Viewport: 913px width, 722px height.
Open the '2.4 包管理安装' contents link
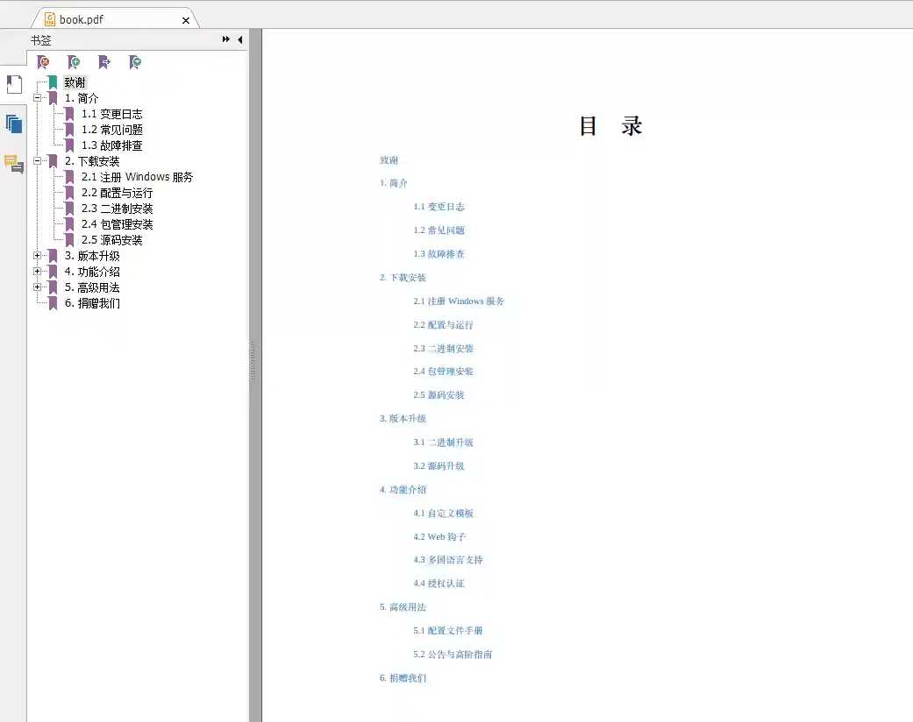[x=443, y=372]
